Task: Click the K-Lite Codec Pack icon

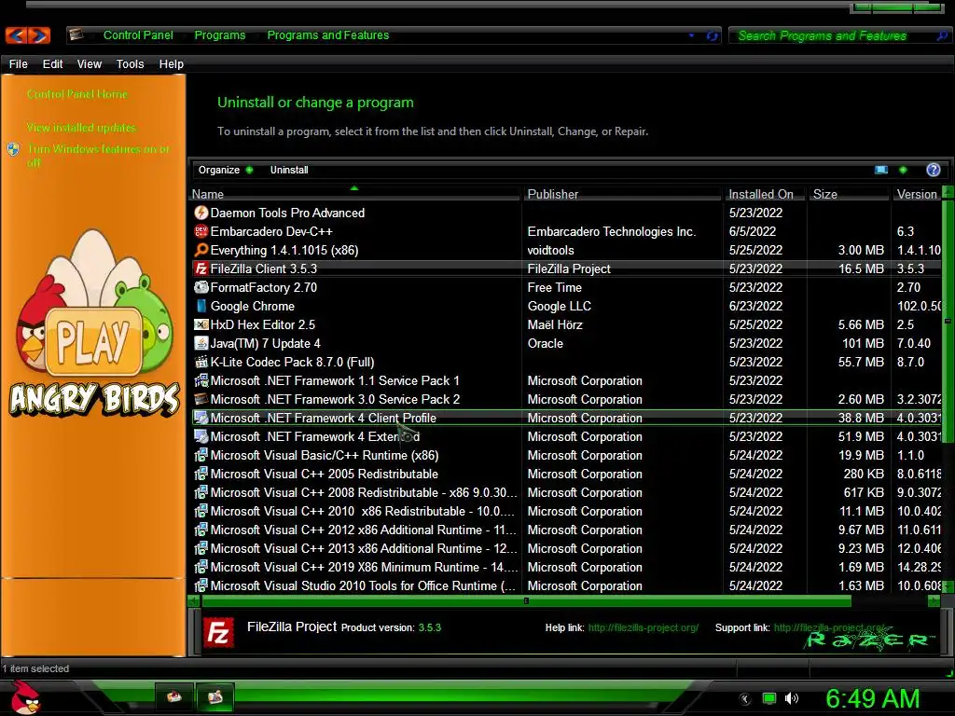Action: (x=201, y=362)
